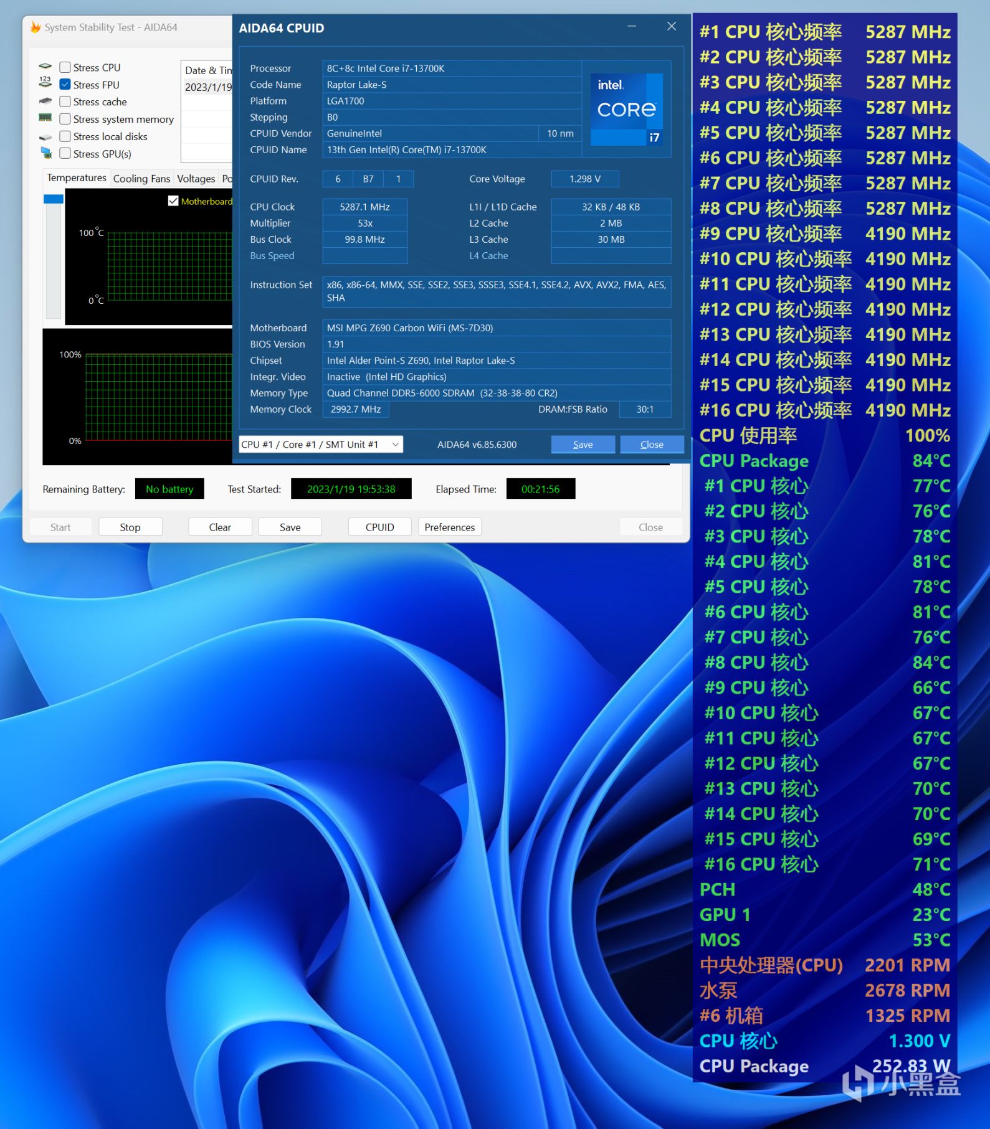Click the Motherboard MSI MPG Z690 field
Viewport: 990px width, 1129px height.
(497, 328)
